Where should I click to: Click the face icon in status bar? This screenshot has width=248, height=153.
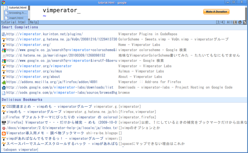coord(240,22)
